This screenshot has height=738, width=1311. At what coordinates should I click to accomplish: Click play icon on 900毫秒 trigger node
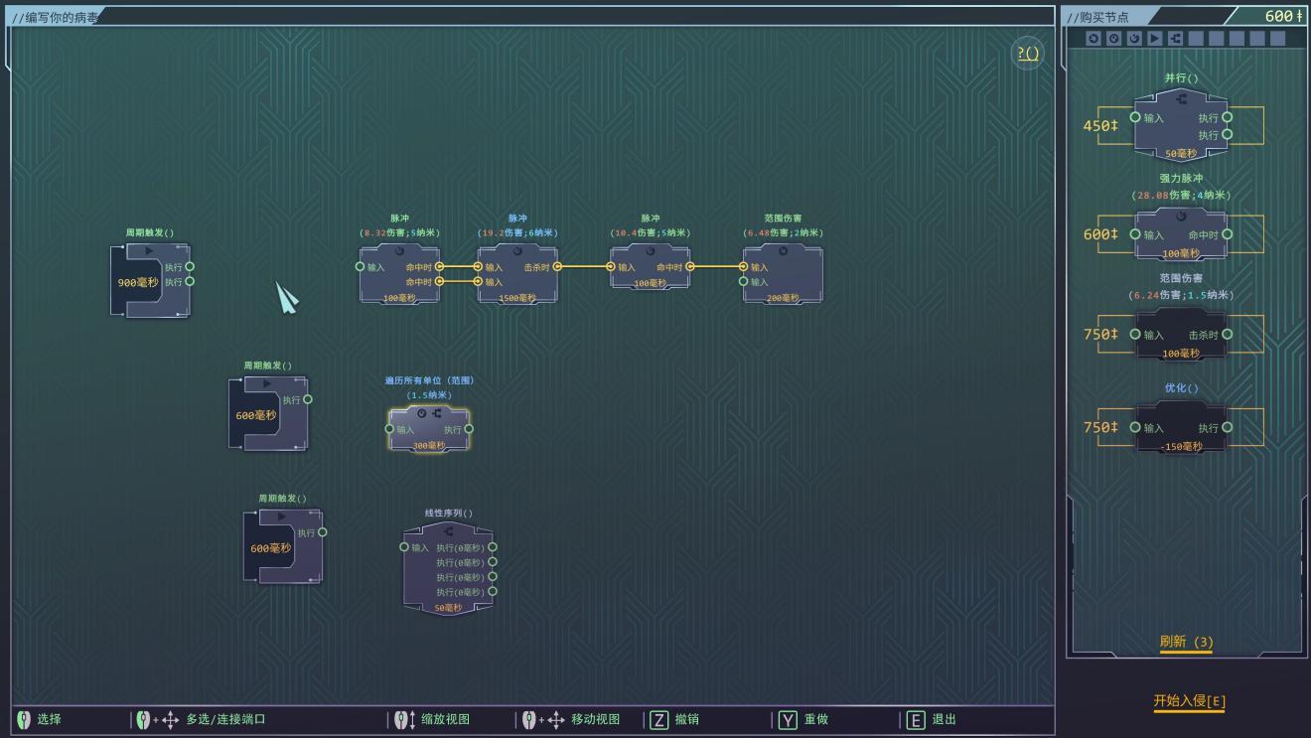(x=149, y=250)
